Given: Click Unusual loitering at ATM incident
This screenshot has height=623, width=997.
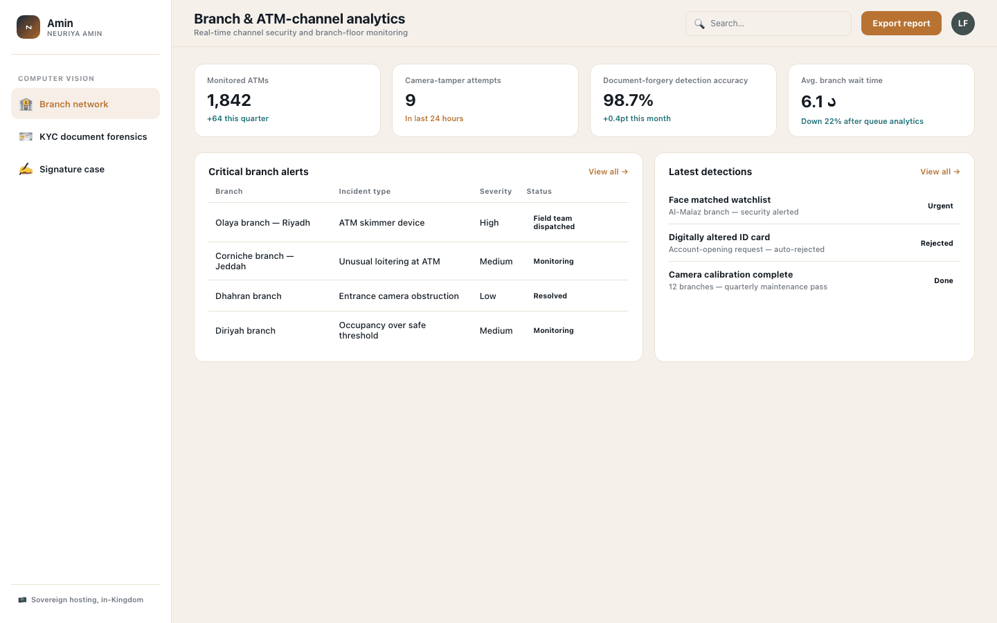Looking at the screenshot, I should (x=389, y=261).
